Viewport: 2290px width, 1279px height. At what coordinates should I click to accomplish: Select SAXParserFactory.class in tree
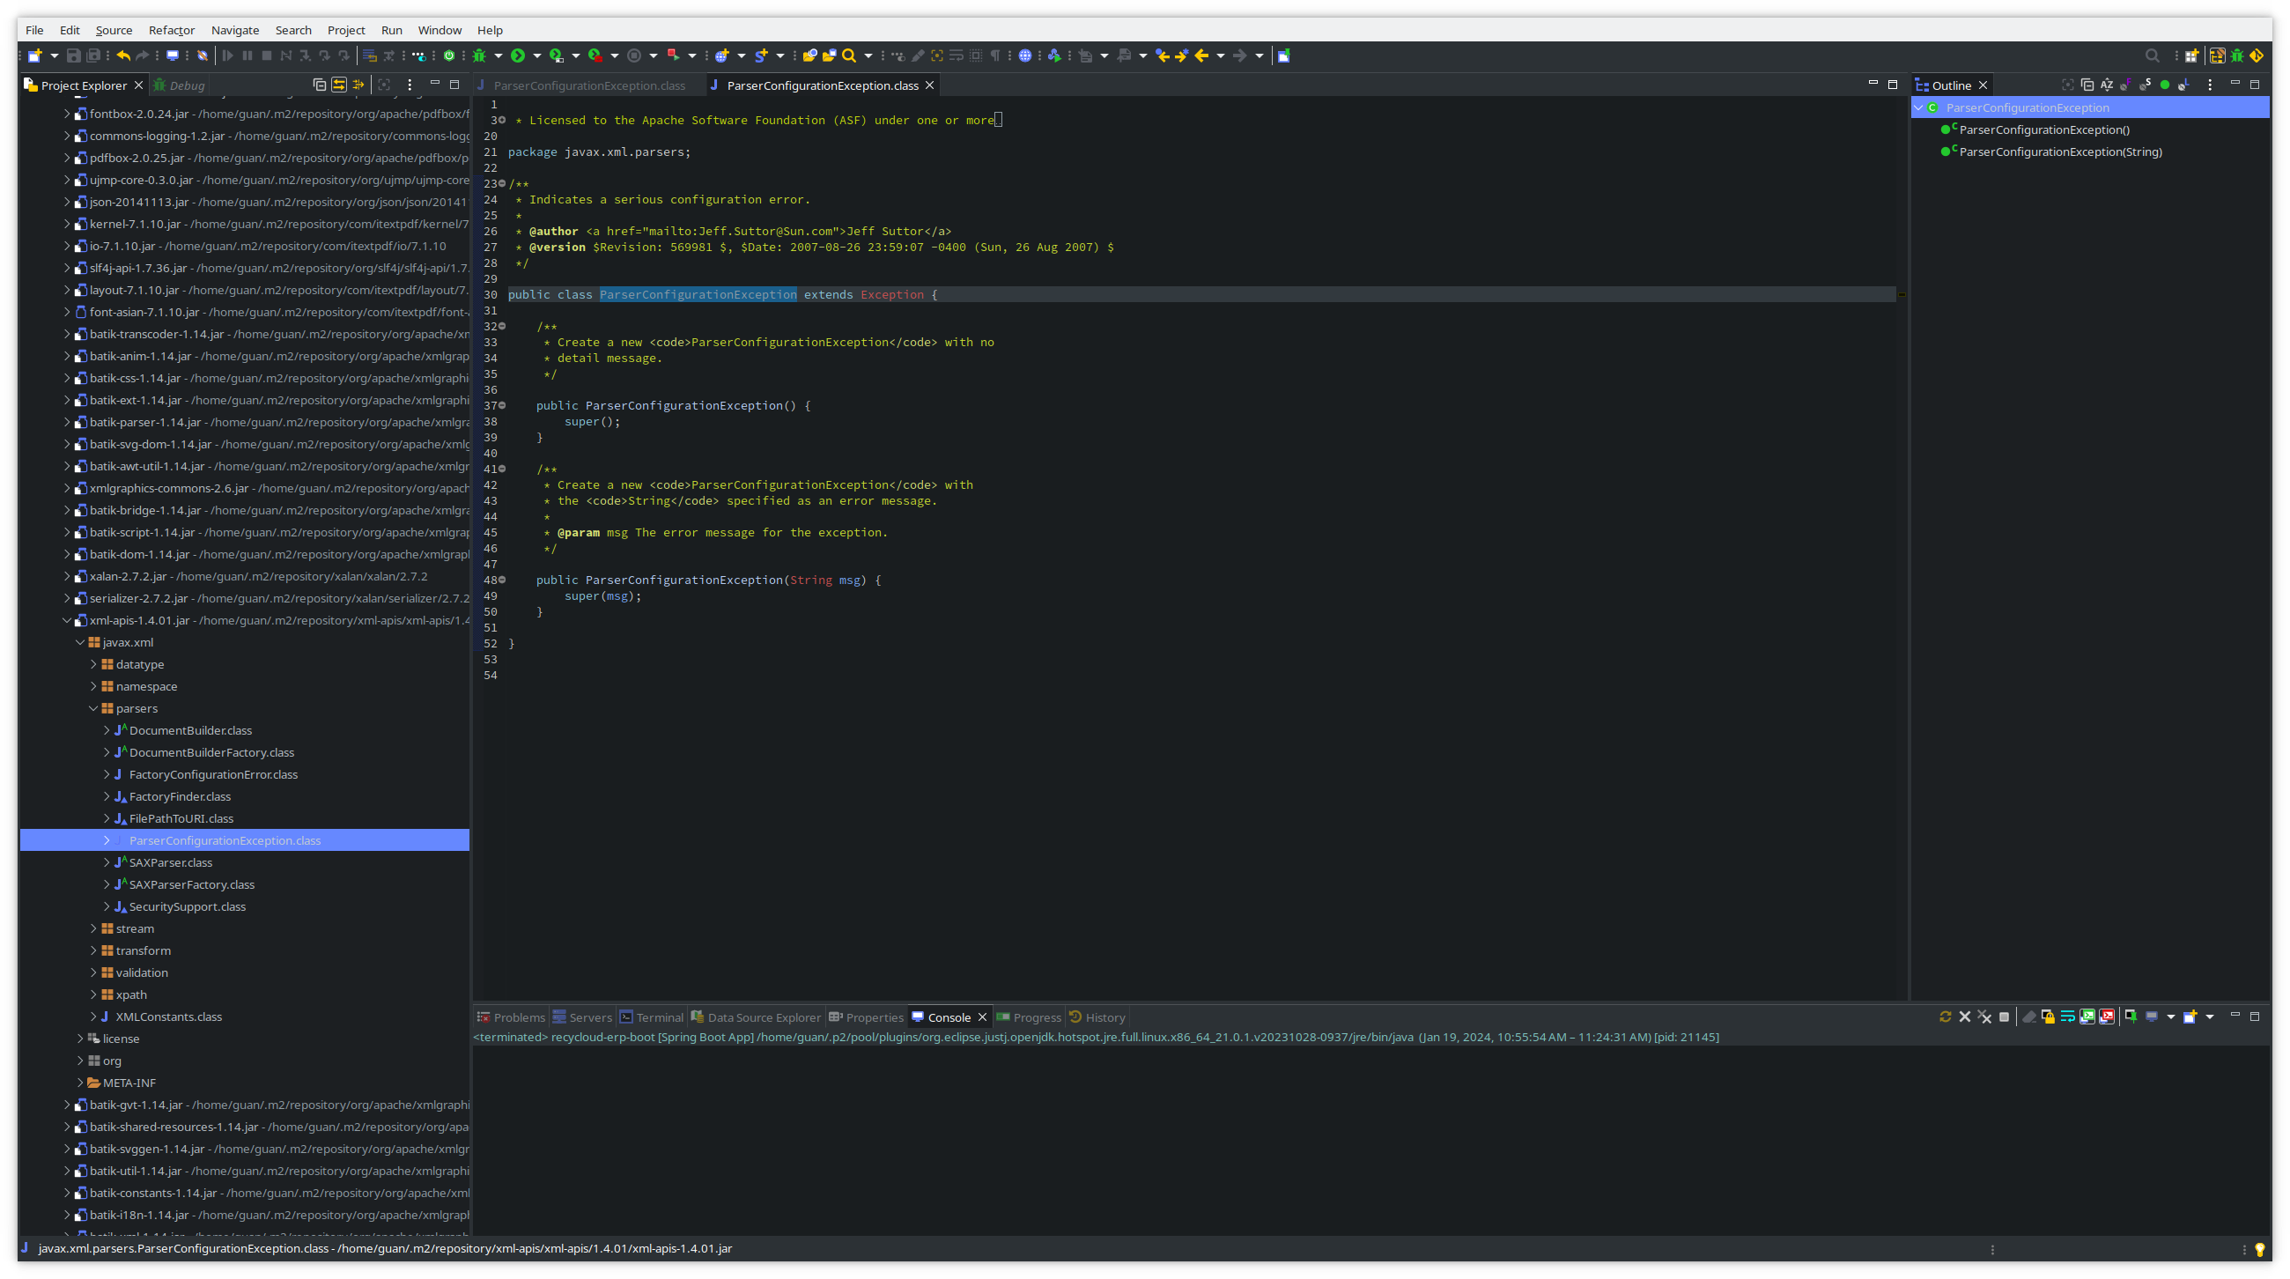(191, 885)
